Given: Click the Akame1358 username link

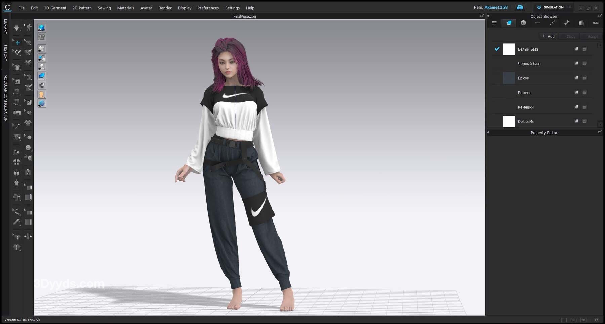Looking at the screenshot, I should click(x=496, y=7).
